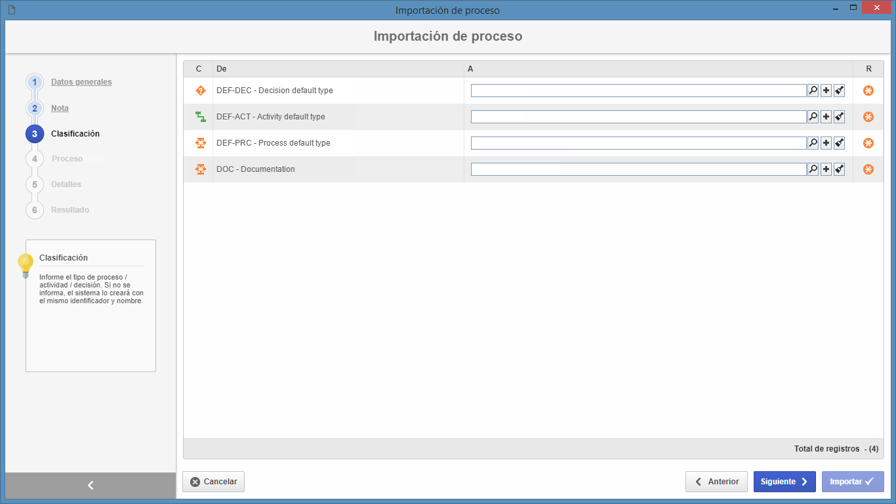Click the plus icon in DOC Documentation row
The height and width of the screenshot is (504, 896).
826,169
